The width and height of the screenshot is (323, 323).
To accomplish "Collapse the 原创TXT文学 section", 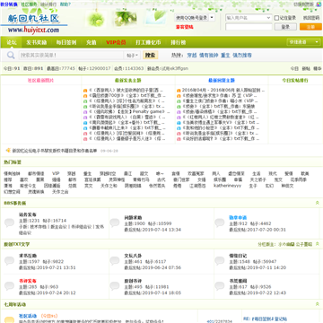I will 318,244.
